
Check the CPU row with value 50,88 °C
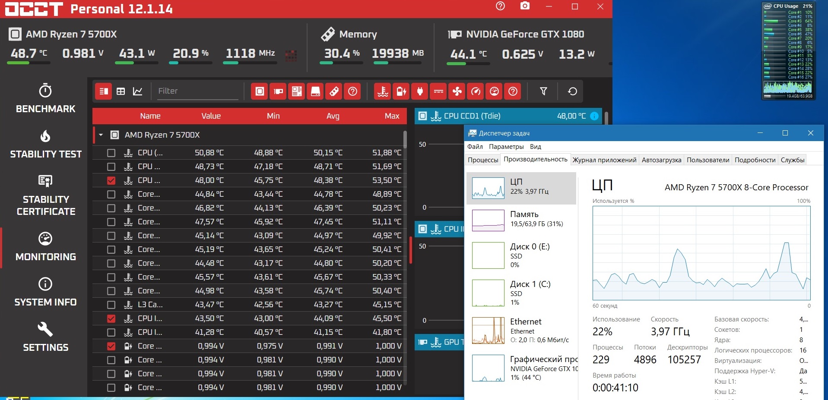(x=111, y=153)
